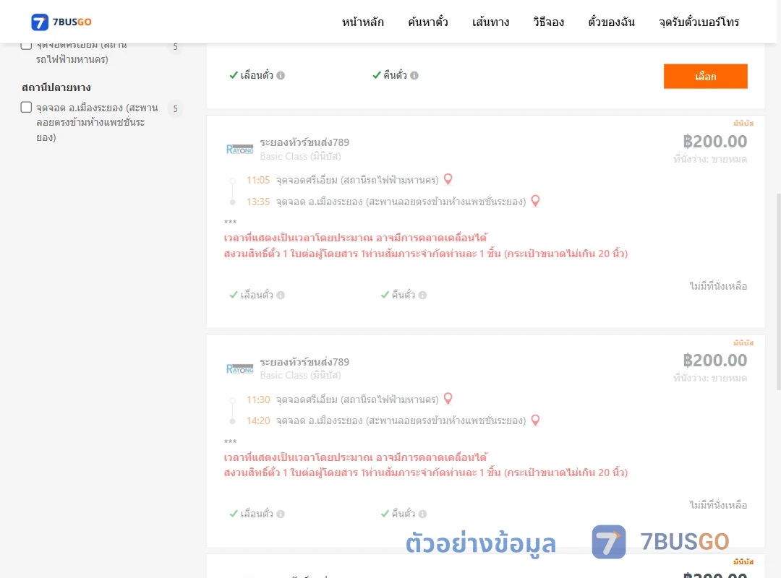
Task: Click Rayong operator logo in 11:05 trip
Action: (x=239, y=150)
